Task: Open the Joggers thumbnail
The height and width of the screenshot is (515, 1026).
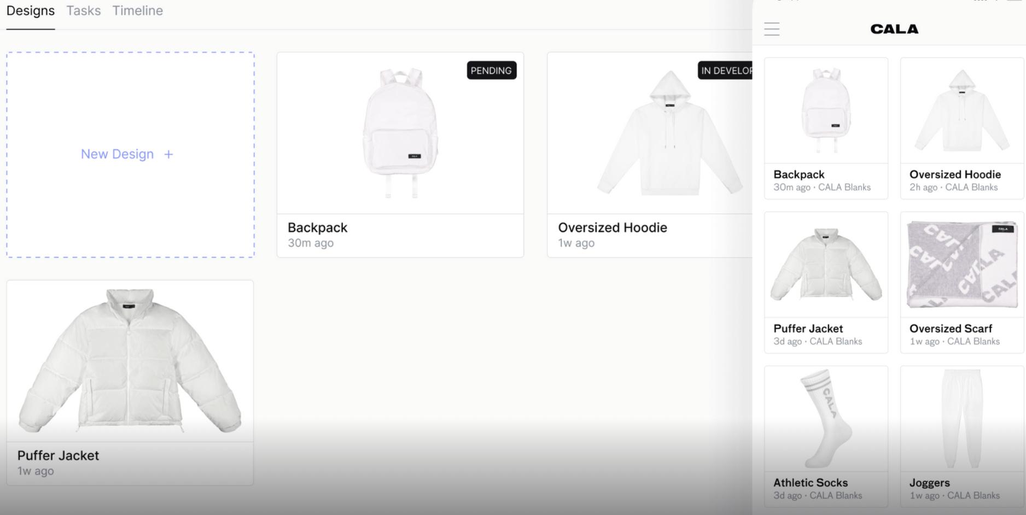Action: click(962, 419)
